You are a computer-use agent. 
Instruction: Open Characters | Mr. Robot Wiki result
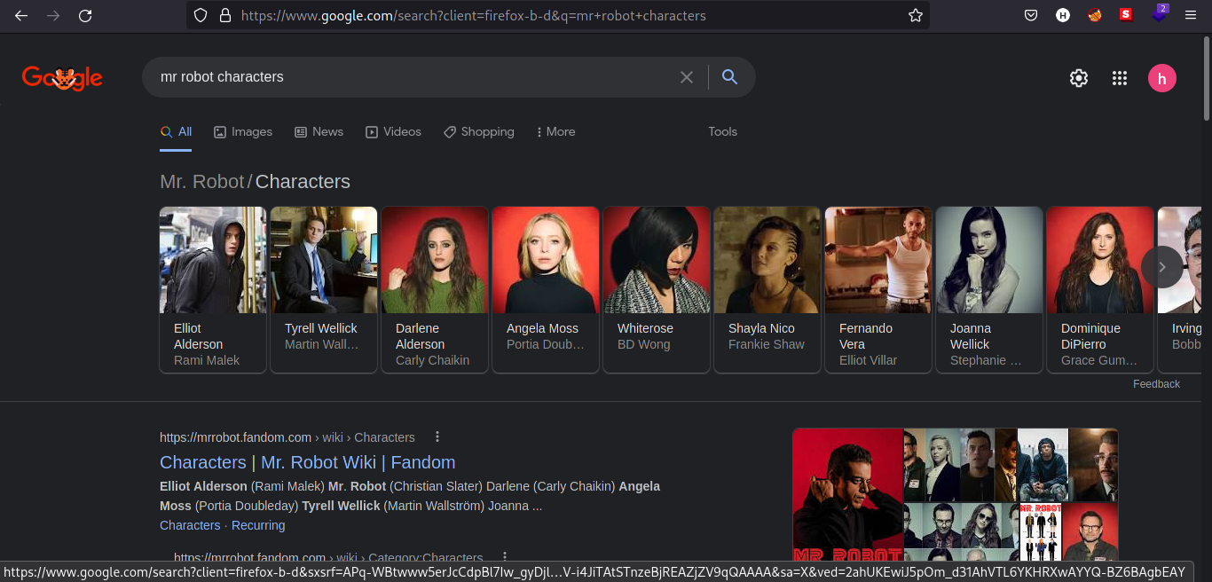[307, 462]
